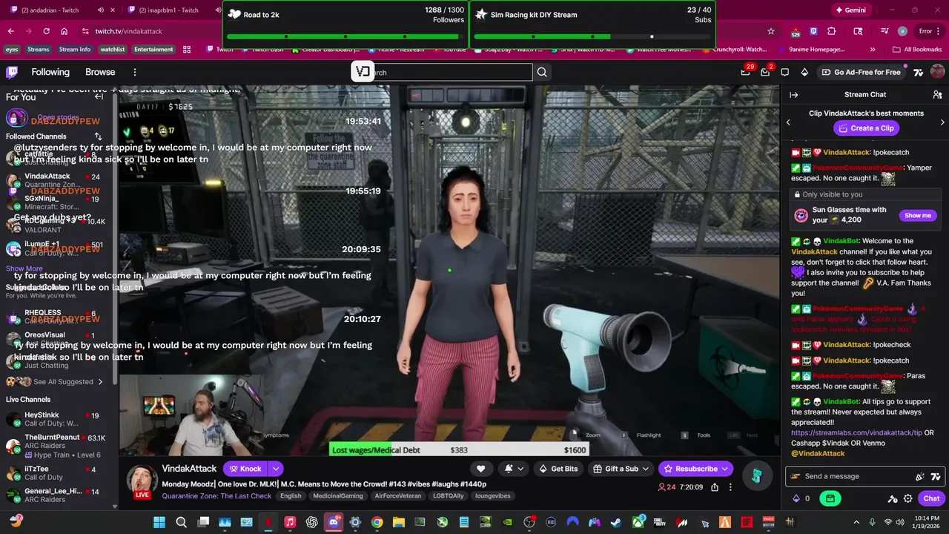Go to previous chat highlight card
Screen dimensions: 949x534
click(788, 122)
